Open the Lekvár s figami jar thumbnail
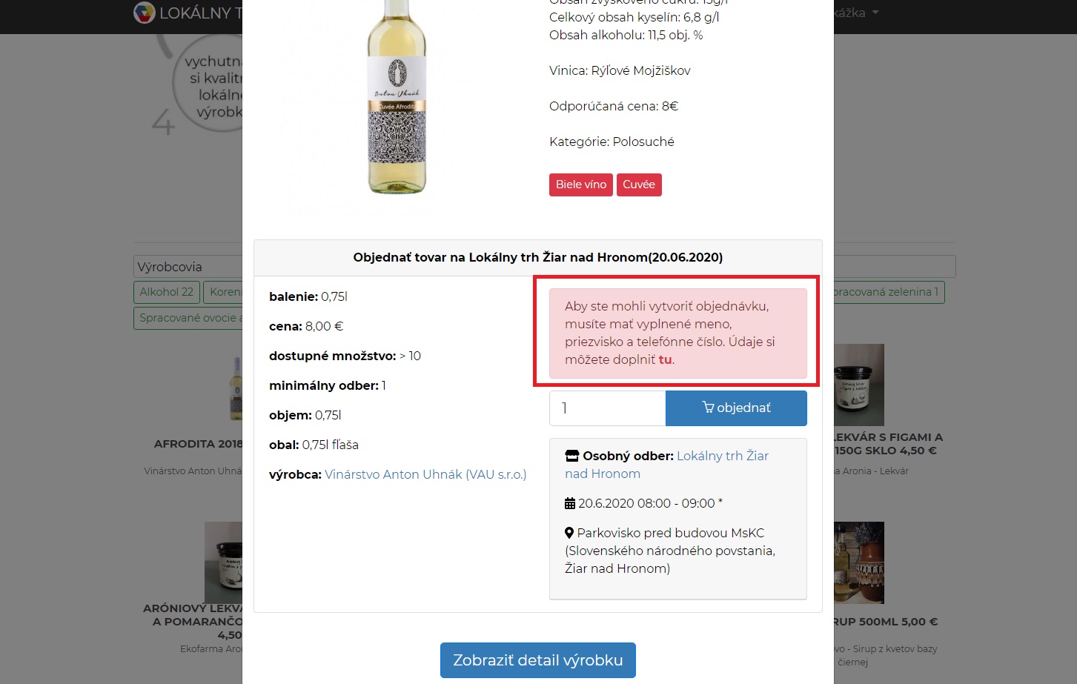1077x684 pixels. pyautogui.click(x=858, y=384)
